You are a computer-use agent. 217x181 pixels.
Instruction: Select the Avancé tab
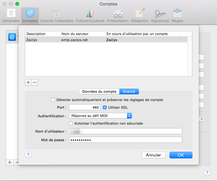[x=129, y=91]
